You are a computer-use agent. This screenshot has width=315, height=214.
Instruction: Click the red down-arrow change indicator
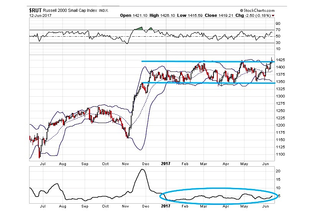(273, 16)
